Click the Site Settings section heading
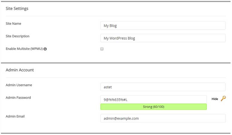This screenshot has width=232, height=135. [x=17, y=9]
